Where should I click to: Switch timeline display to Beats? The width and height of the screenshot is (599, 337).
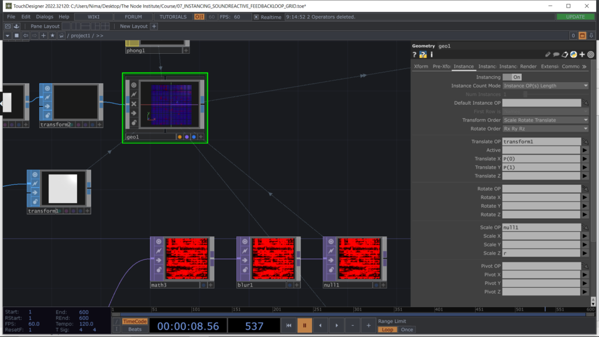pyautogui.click(x=135, y=329)
